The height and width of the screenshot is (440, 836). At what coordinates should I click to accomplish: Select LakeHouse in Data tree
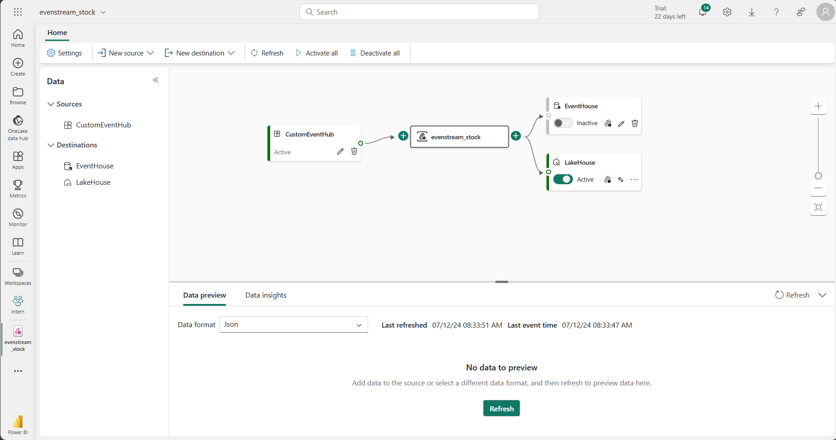pos(93,182)
